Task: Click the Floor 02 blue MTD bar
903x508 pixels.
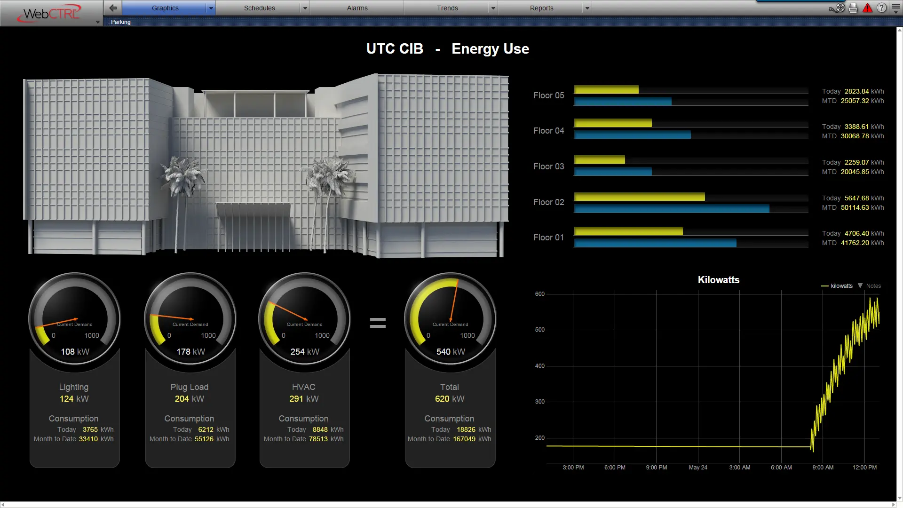Action: coord(672,208)
